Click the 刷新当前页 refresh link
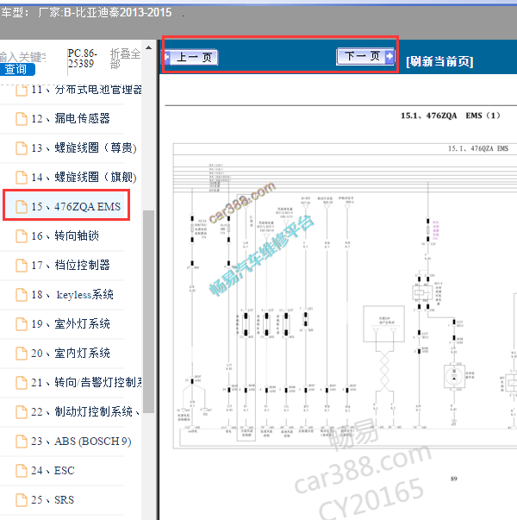Image resolution: width=517 pixels, height=520 pixels. pyautogui.click(x=439, y=61)
